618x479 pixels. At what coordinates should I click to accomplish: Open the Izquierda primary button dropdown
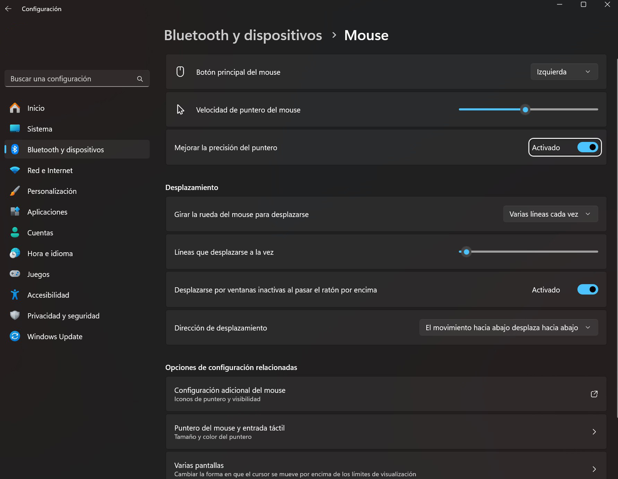[x=564, y=72]
